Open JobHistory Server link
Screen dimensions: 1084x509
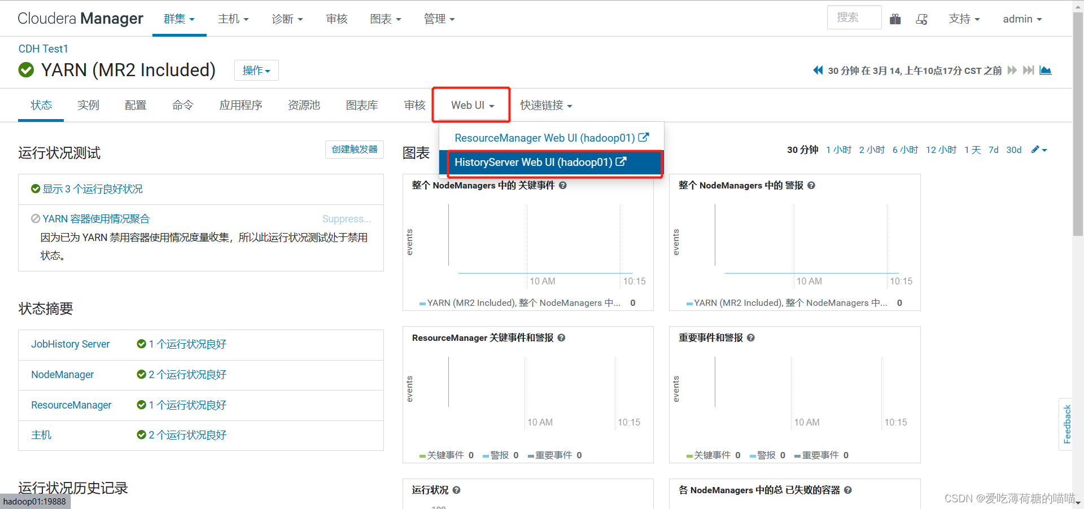click(70, 344)
